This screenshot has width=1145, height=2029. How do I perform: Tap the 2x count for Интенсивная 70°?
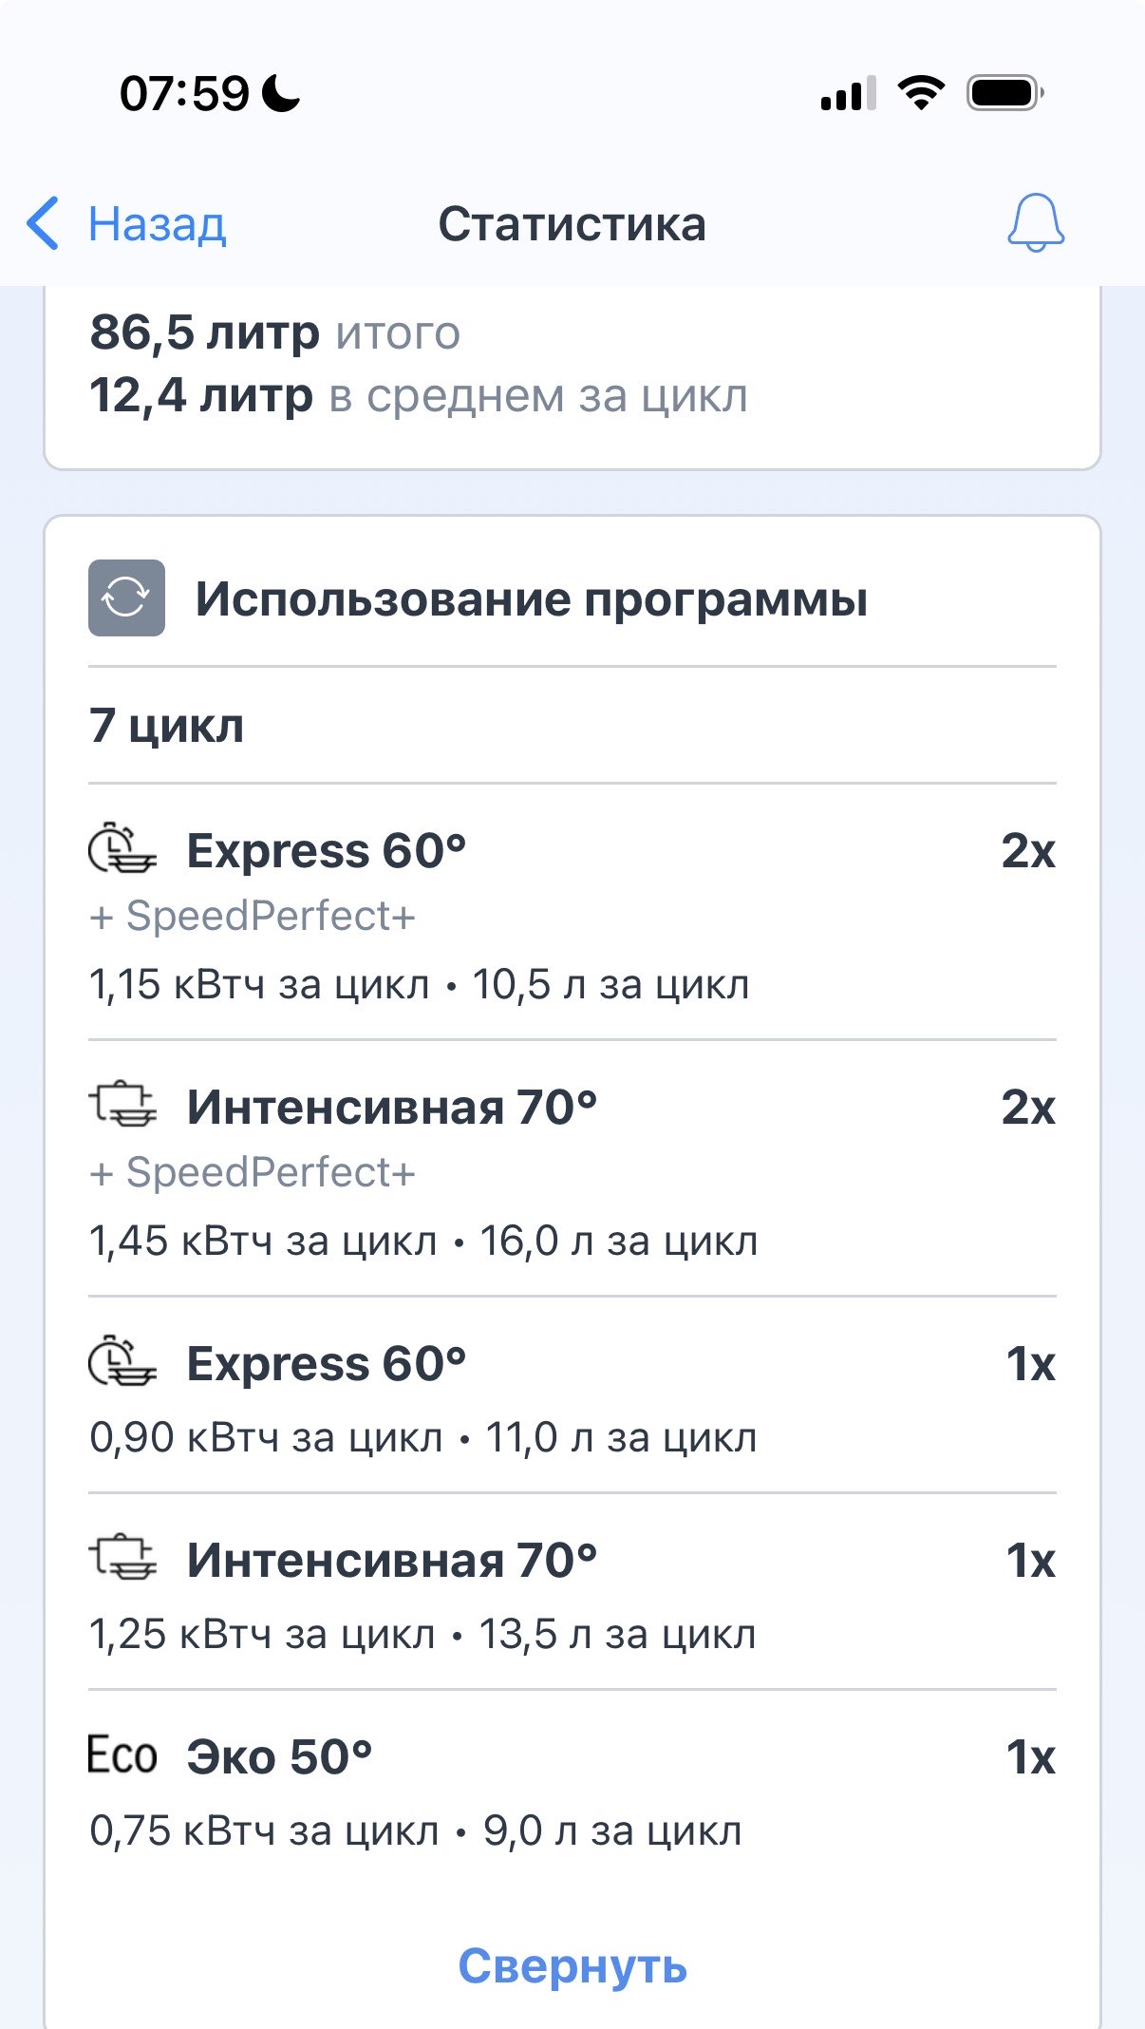coord(1027,1107)
